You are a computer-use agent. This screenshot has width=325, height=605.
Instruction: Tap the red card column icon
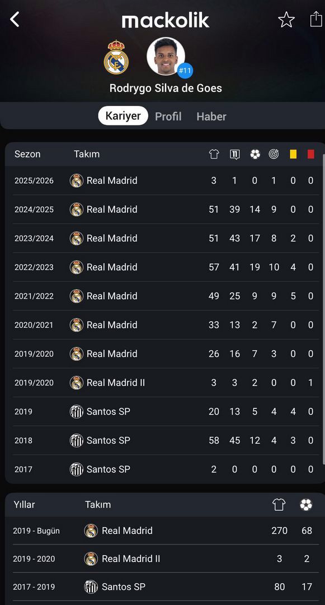[x=311, y=154]
